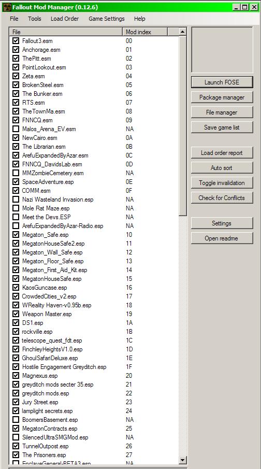This screenshot has height=469, width=261.
Task: Select The Bunker.esm entry
Action: [x=42, y=94]
